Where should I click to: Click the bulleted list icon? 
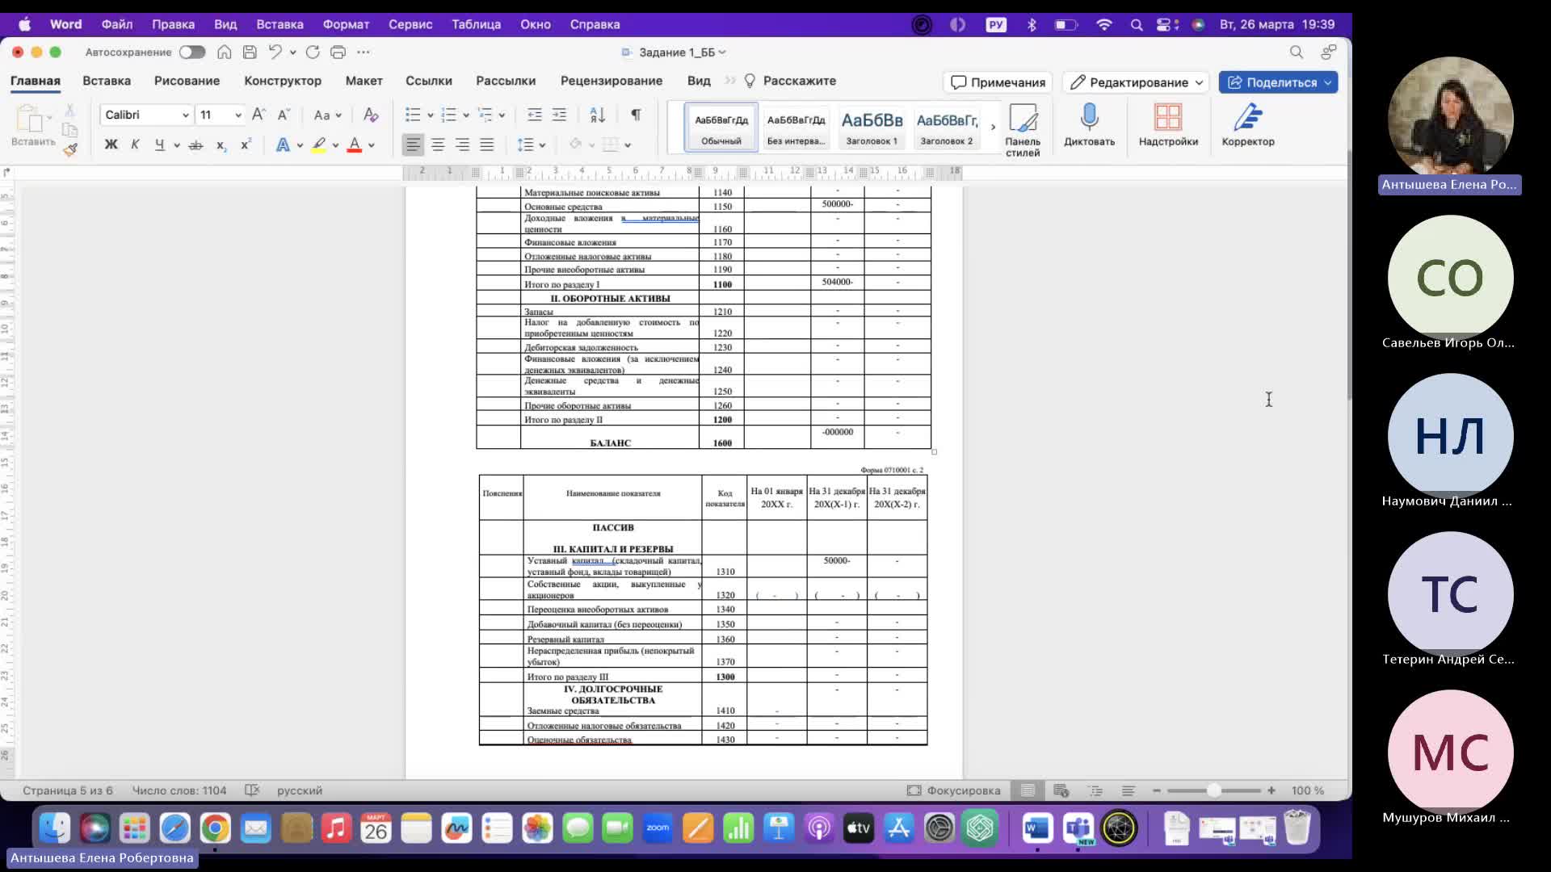coord(413,115)
